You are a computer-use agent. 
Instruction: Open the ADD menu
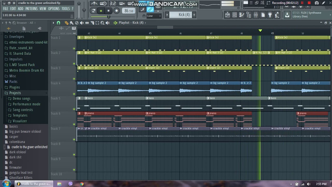pos(21,9)
